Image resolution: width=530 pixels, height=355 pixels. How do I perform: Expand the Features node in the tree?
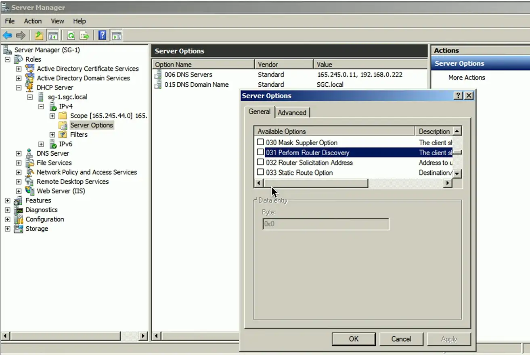click(7, 200)
